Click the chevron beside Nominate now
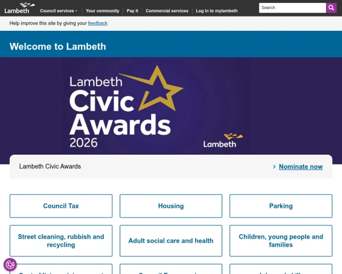 (274, 167)
